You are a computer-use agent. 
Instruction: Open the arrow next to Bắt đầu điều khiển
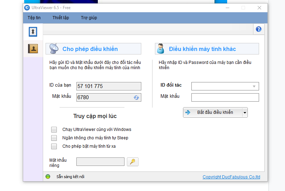(245, 112)
